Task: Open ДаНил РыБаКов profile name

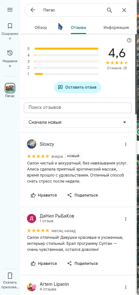Action: tap(57, 216)
